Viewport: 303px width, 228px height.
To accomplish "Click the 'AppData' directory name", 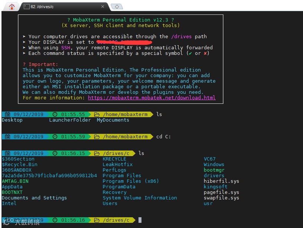I will click(12, 187).
